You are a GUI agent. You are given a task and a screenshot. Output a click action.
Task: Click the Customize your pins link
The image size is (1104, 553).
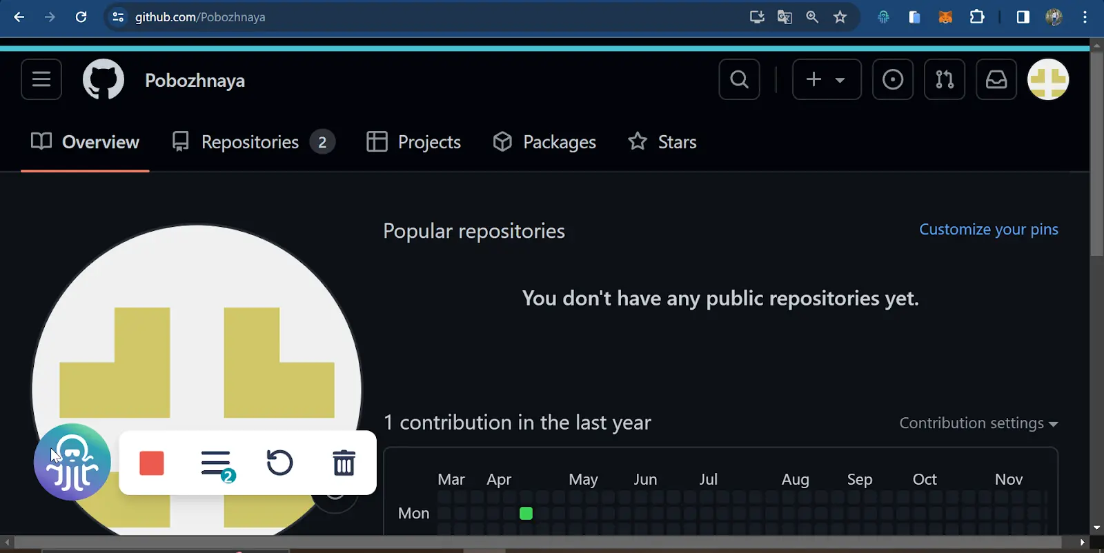point(989,230)
